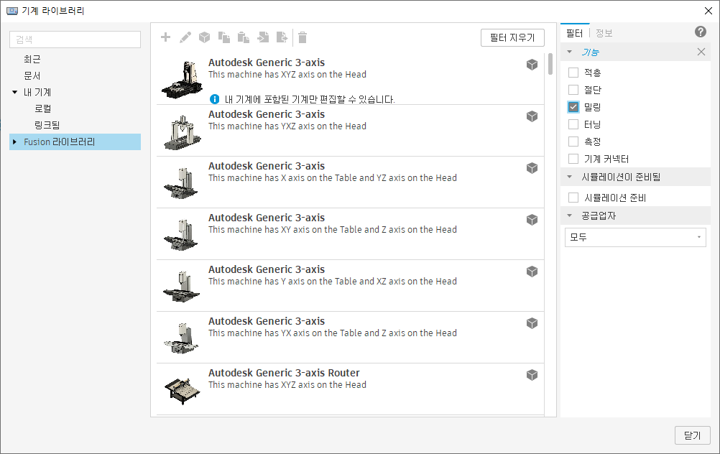Screen dimensions: 720x454
Task: Open the 모두 vendor dropdown
Action: [x=635, y=237]
